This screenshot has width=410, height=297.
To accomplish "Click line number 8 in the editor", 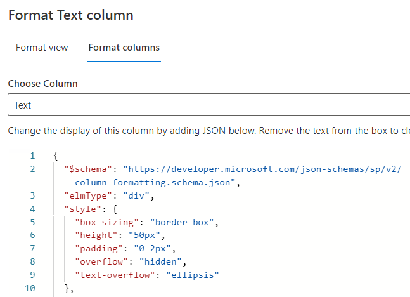I will point(32,261).
